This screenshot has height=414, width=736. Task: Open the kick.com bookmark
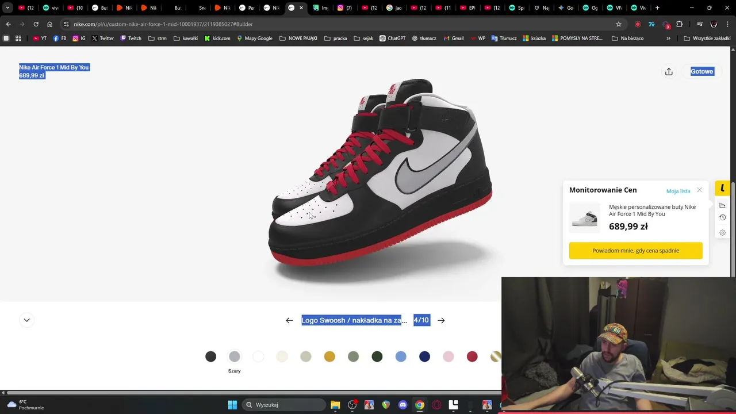coord(217,39)
